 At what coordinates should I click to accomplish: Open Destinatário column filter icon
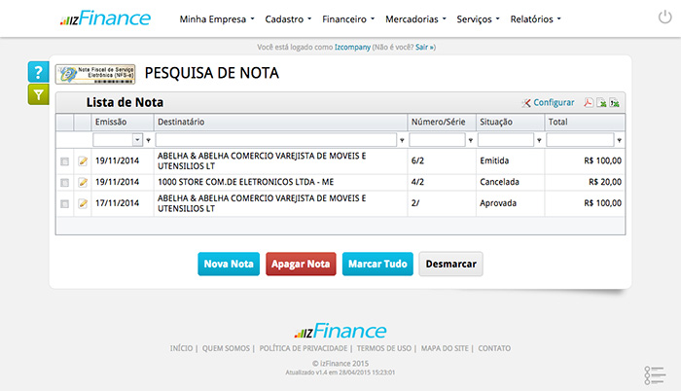[x=402, y=140]
